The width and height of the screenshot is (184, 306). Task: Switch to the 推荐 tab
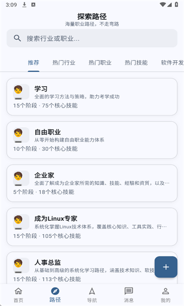click(33, 63)
